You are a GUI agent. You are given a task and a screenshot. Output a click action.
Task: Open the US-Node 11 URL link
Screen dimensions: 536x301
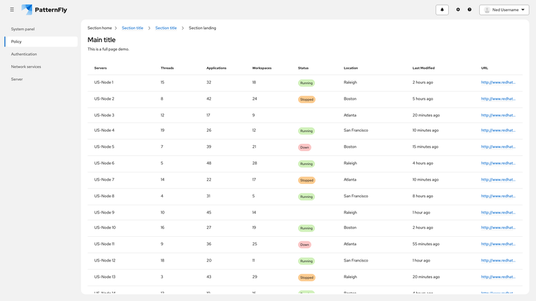coord(498,243)
